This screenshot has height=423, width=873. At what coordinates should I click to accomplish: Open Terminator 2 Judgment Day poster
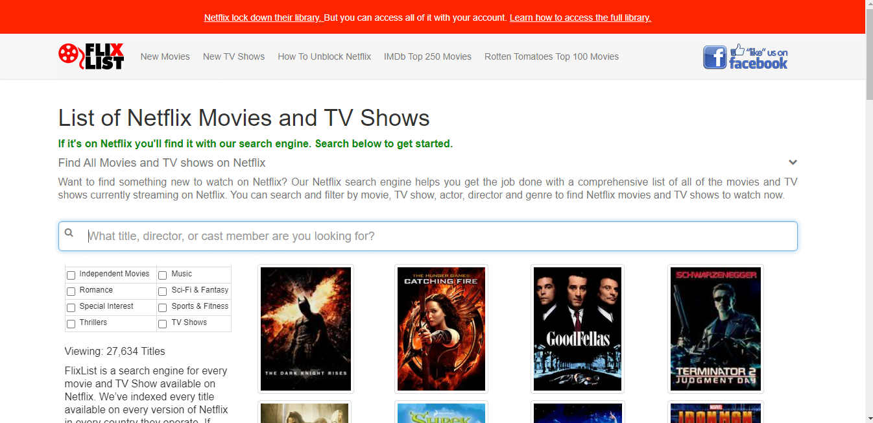pyautogui.click(x=715, y=329)
